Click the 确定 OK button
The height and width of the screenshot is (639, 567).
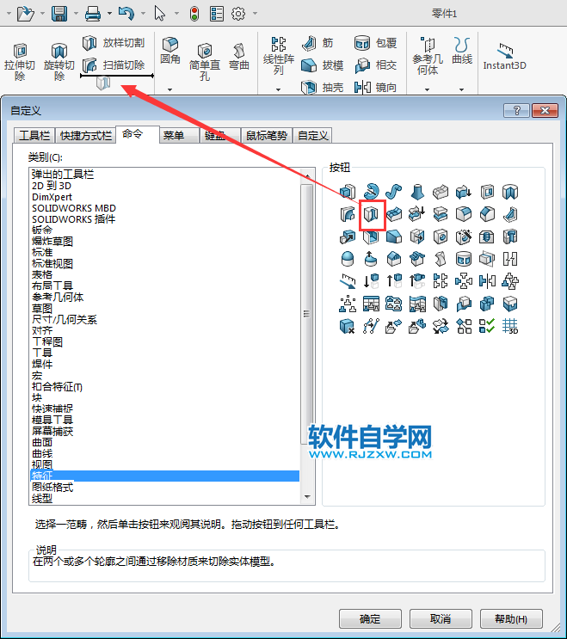(x=370, y=618)
